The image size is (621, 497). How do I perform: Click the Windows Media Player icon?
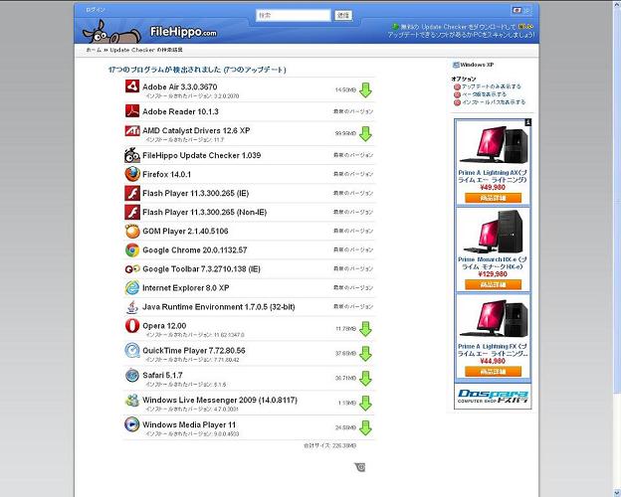point(132,424)
